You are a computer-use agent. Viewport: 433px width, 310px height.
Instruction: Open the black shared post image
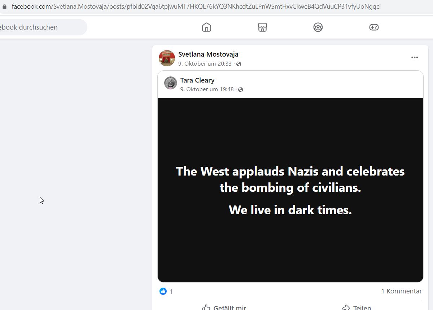click(290, 190)
